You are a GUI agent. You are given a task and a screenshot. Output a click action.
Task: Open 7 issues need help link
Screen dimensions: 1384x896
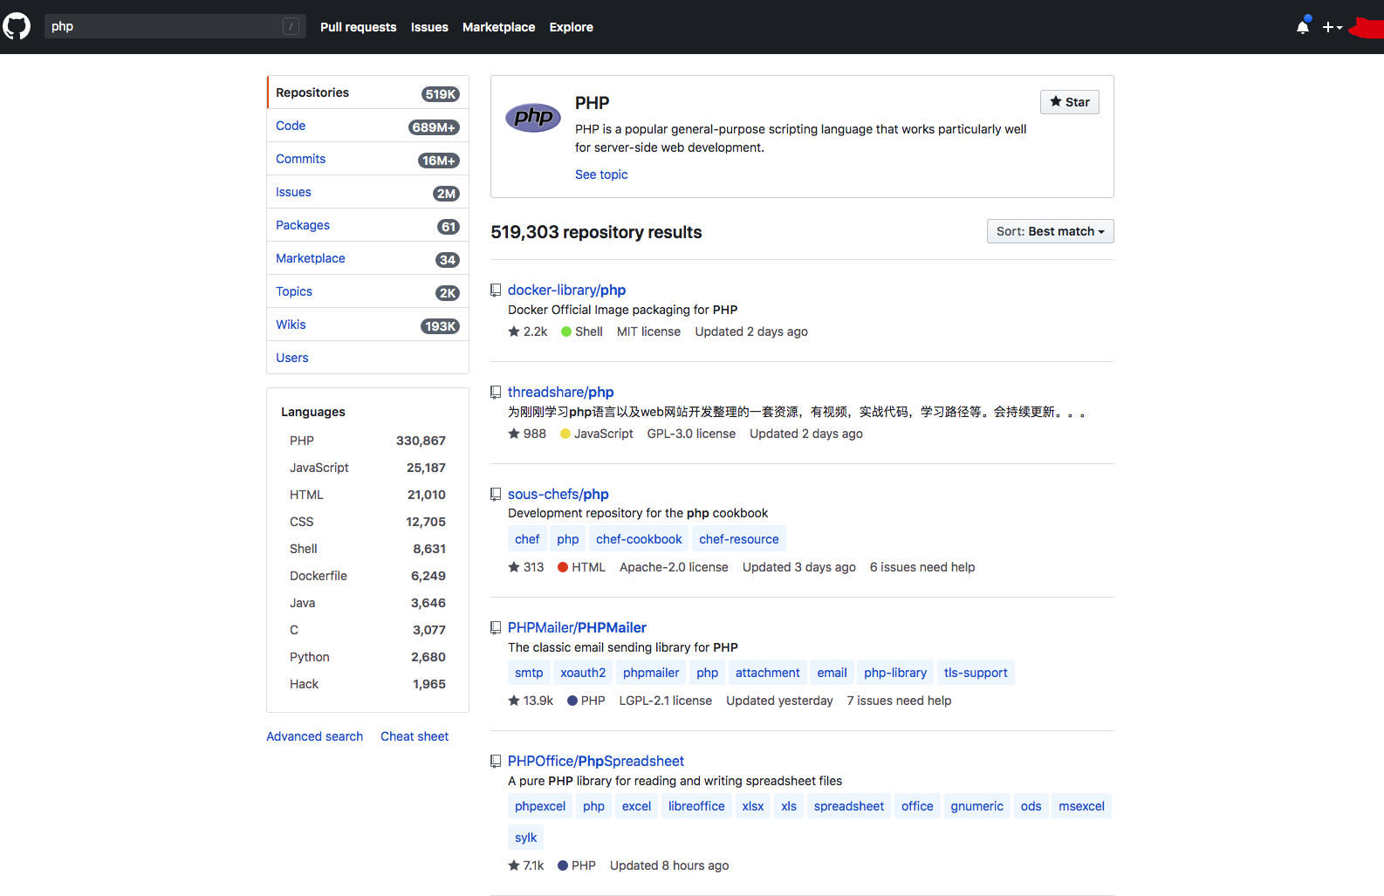point(900,701)
